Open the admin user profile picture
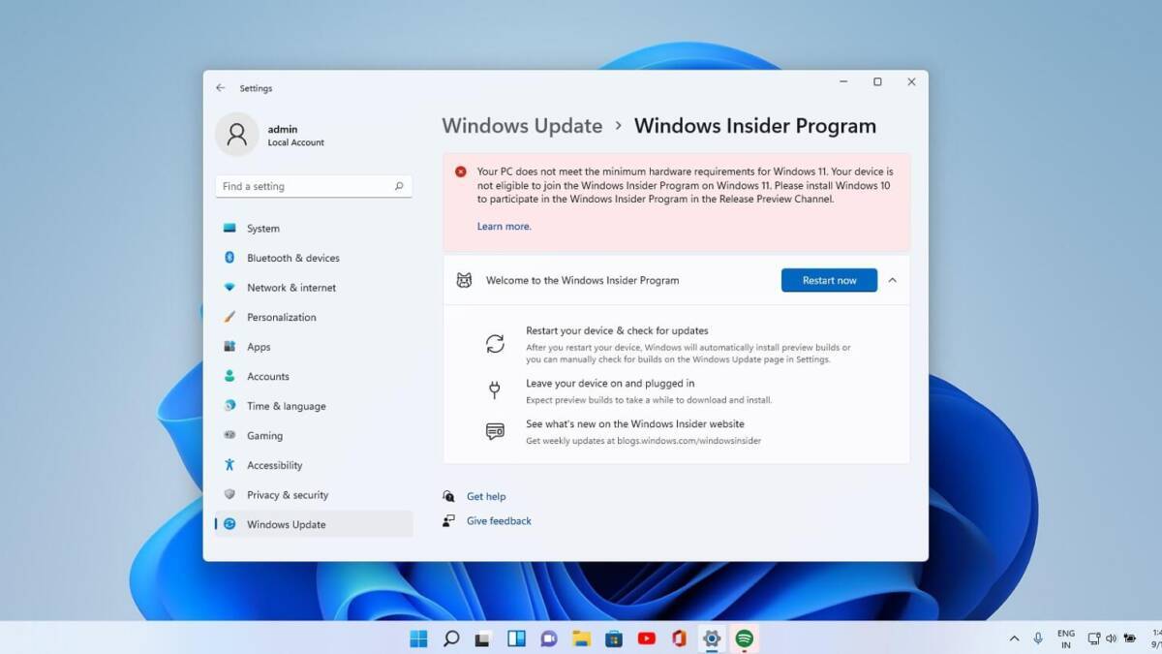The image size is (1162, 654). click(237, 135)
